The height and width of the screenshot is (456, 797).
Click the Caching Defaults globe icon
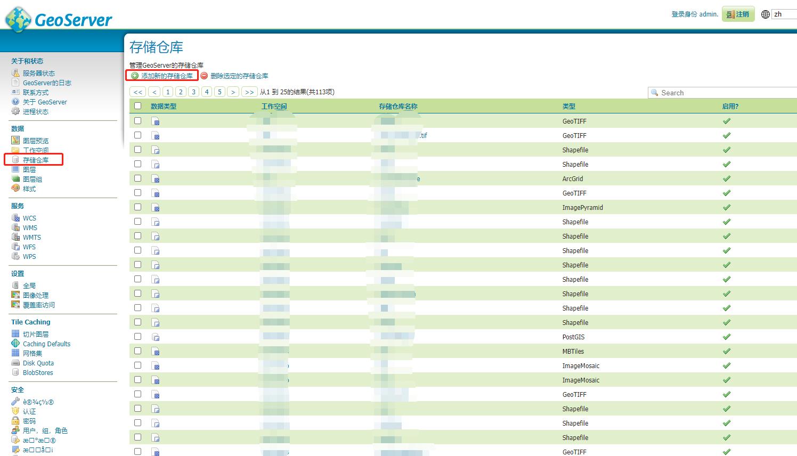coord(15,344)
